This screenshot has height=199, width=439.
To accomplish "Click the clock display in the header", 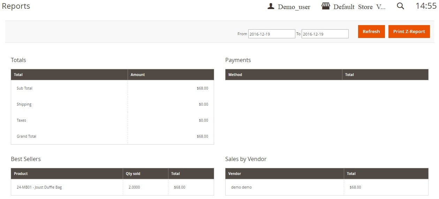I will pyautogui.click(x=426, y=6).
